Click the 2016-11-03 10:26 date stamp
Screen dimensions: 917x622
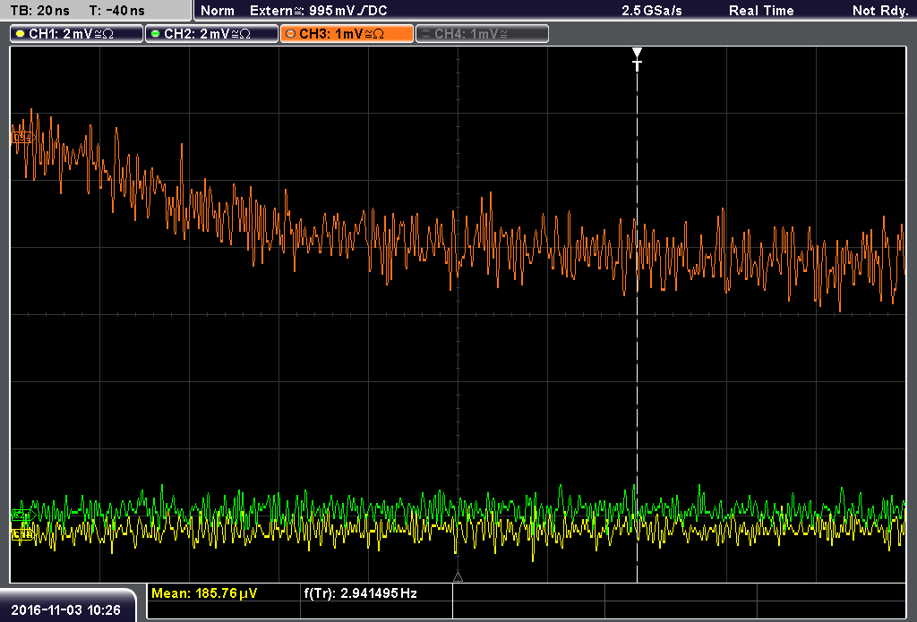click(65, 609)
